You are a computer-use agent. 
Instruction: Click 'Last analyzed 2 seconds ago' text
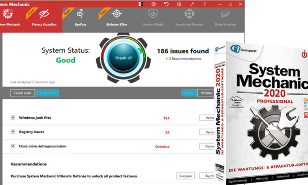click(x=33, y=82)
